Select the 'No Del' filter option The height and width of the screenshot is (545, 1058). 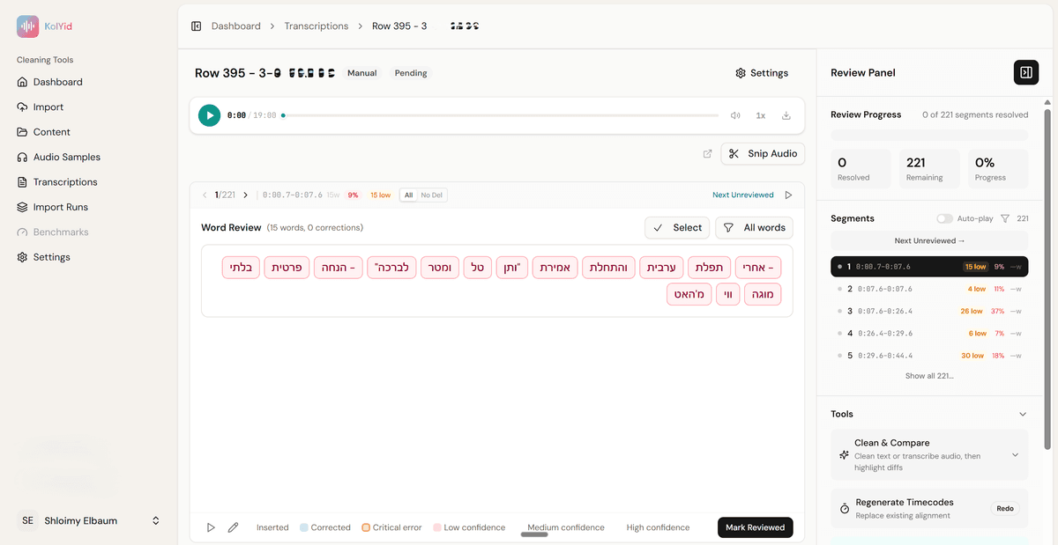click(x=432, y=195)
